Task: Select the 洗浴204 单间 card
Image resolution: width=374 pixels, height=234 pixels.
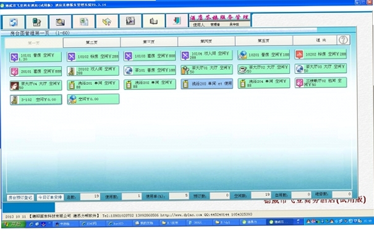Action: (264, 83)
